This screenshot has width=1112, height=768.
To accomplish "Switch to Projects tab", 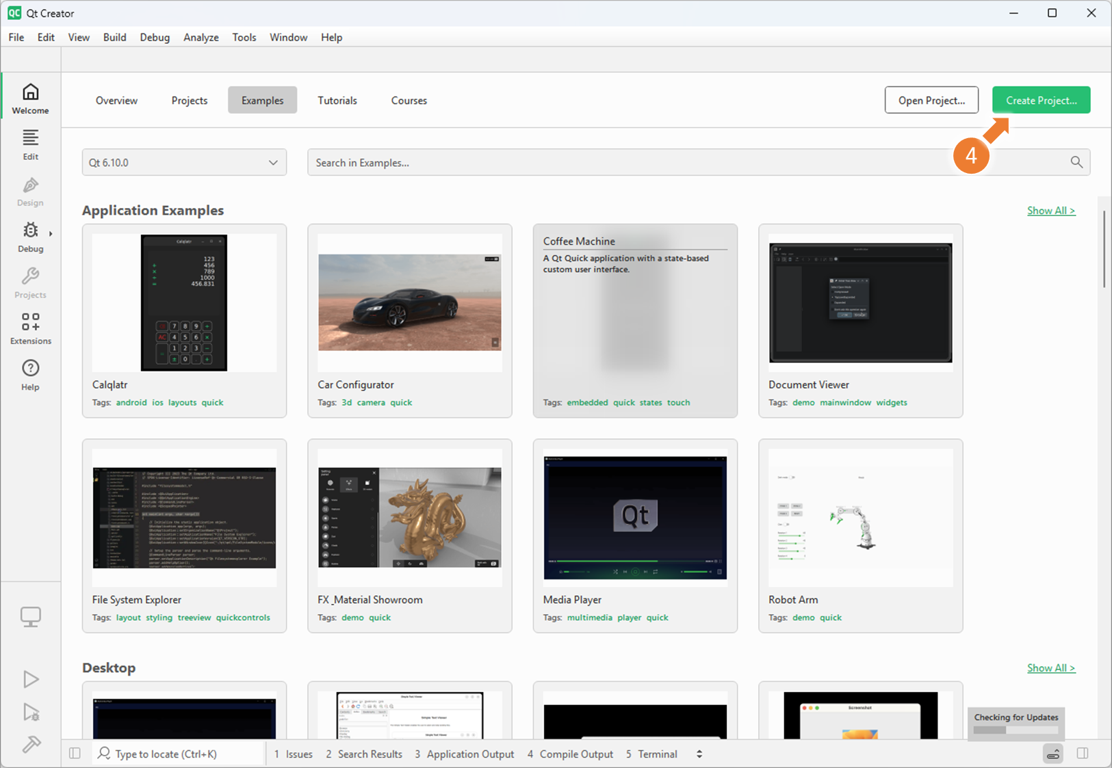I will click(x=190, y=100).
